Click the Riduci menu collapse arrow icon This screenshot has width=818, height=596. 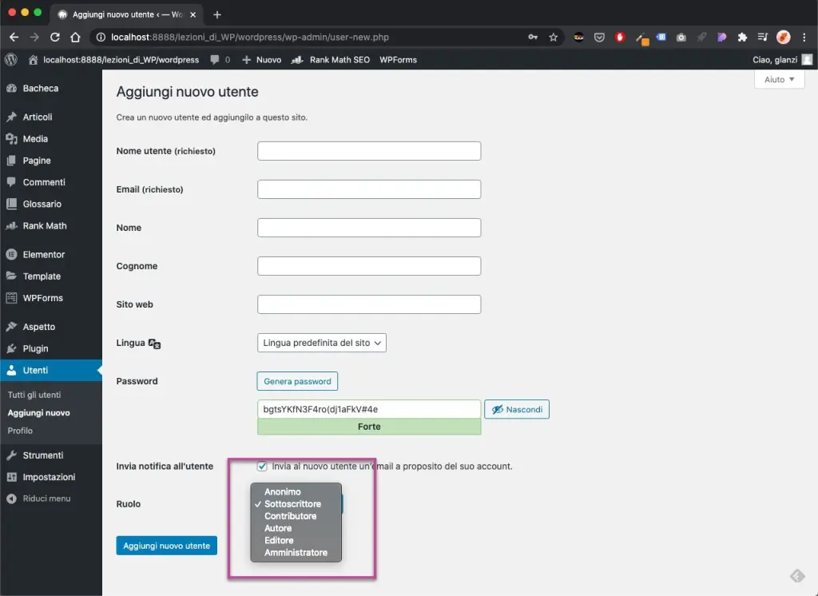pyautogui.click(x=11, y=499)
